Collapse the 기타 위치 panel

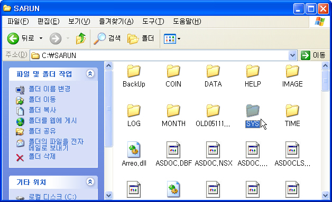90,182
